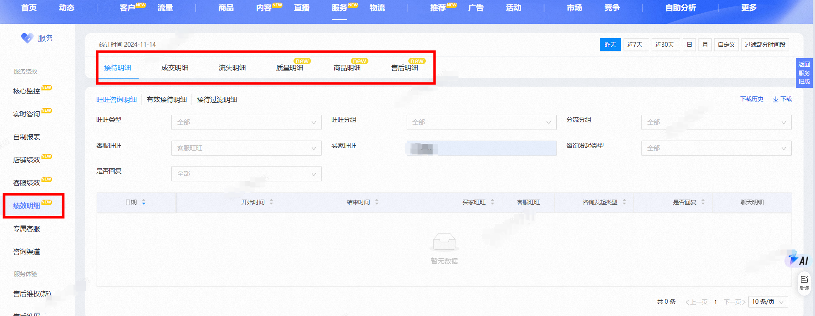815x316 pixels.
Task: Sort by 咨询发起类型 column arrows
Action: pyautogui.click(x=624, y=202)
